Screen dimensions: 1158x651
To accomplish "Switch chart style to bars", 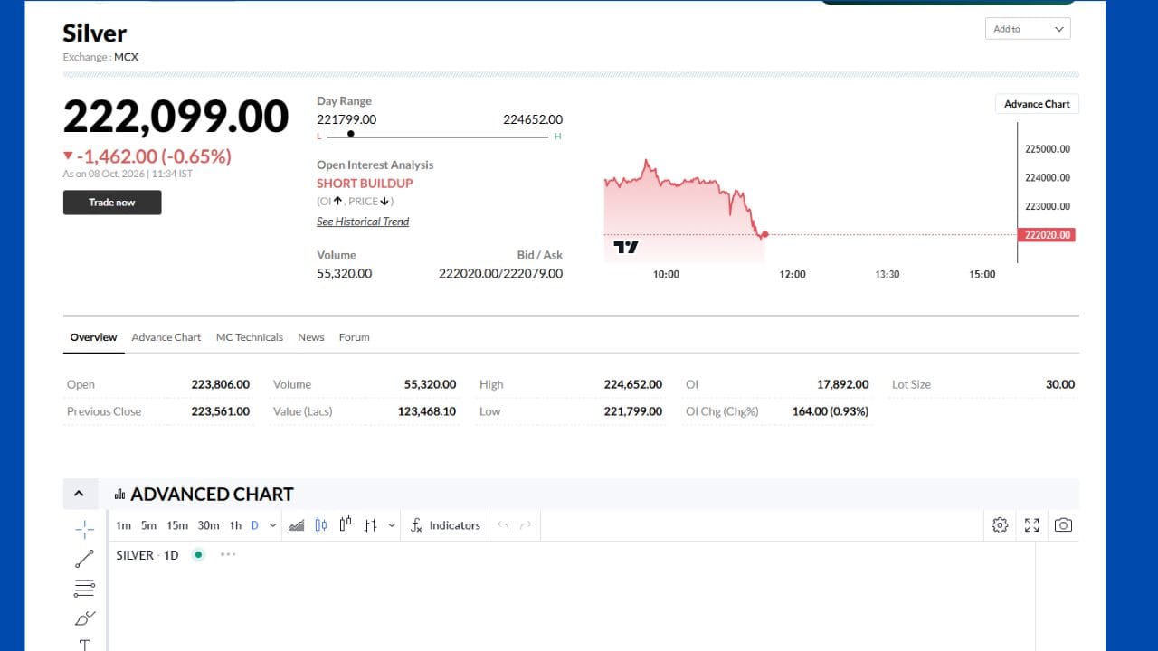I will tap(370, 525).
